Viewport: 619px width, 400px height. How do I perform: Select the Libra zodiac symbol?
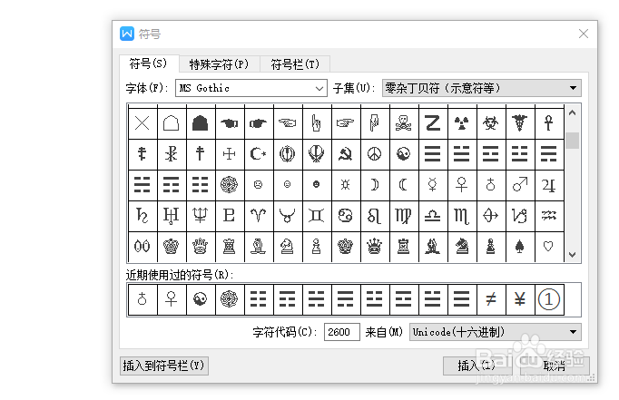[x=432, y=215]
